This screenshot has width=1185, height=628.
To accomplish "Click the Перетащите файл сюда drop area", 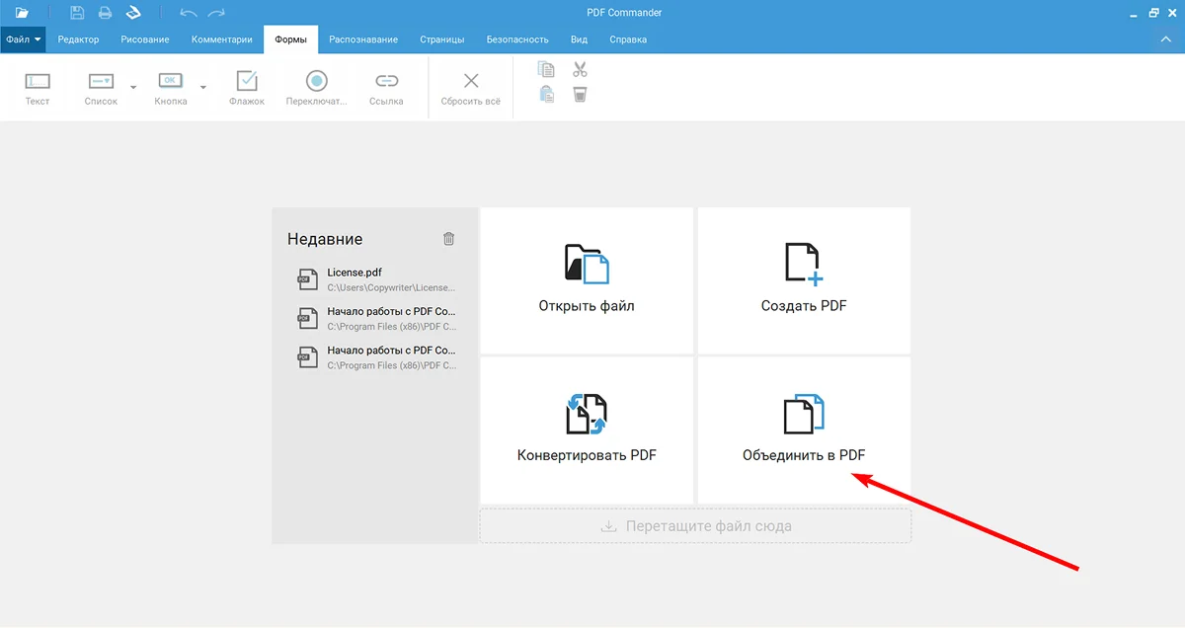I will click(x=696, y=526).
